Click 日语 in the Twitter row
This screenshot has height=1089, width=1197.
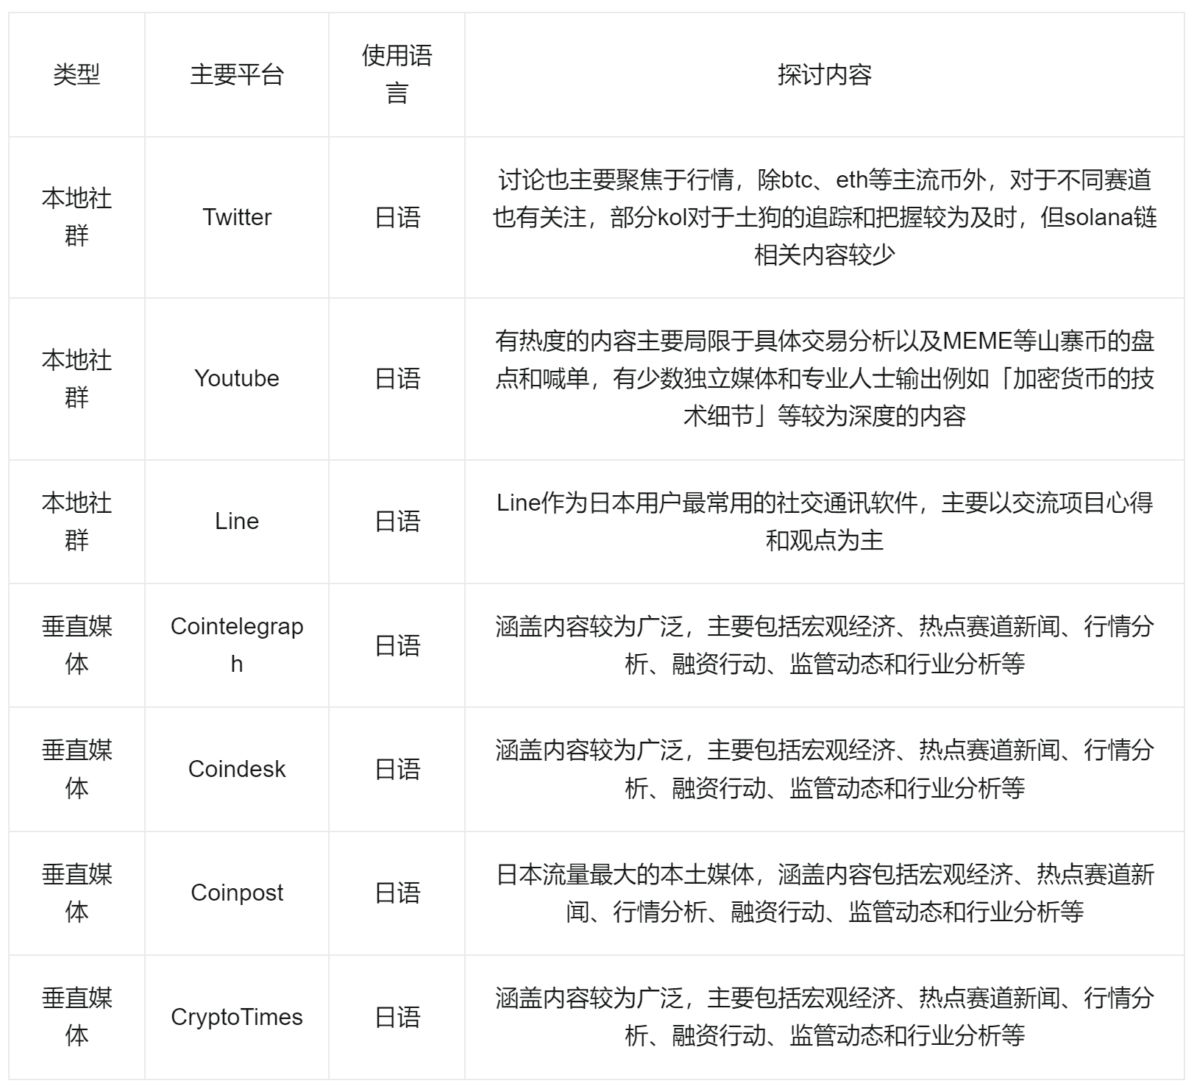(x=397, y=217)
